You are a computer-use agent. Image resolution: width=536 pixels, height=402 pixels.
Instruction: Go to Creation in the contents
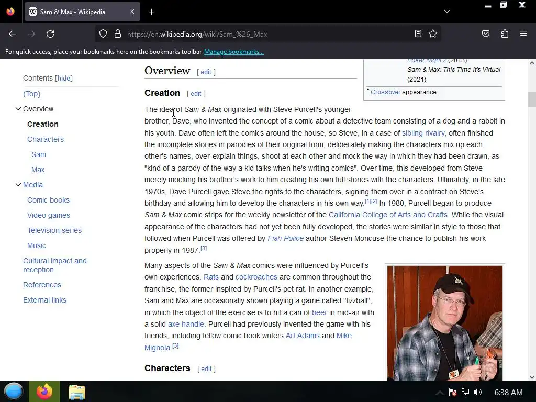click(43, 124)
